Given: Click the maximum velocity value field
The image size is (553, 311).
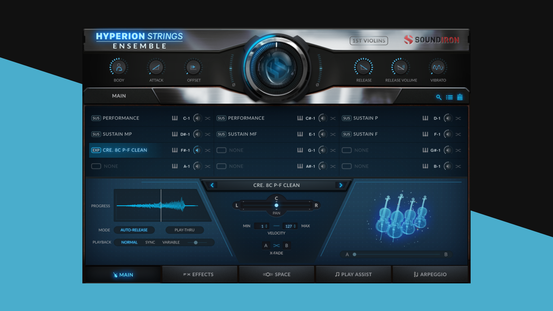Looking at the screenshot, I should point(290,226).
